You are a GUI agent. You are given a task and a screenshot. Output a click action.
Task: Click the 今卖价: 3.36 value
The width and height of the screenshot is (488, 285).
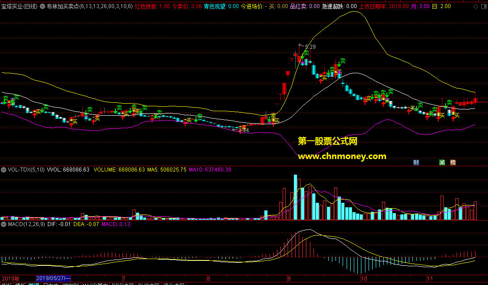point(187,6)
